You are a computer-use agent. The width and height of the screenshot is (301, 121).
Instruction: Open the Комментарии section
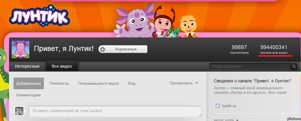coord(29,95)
